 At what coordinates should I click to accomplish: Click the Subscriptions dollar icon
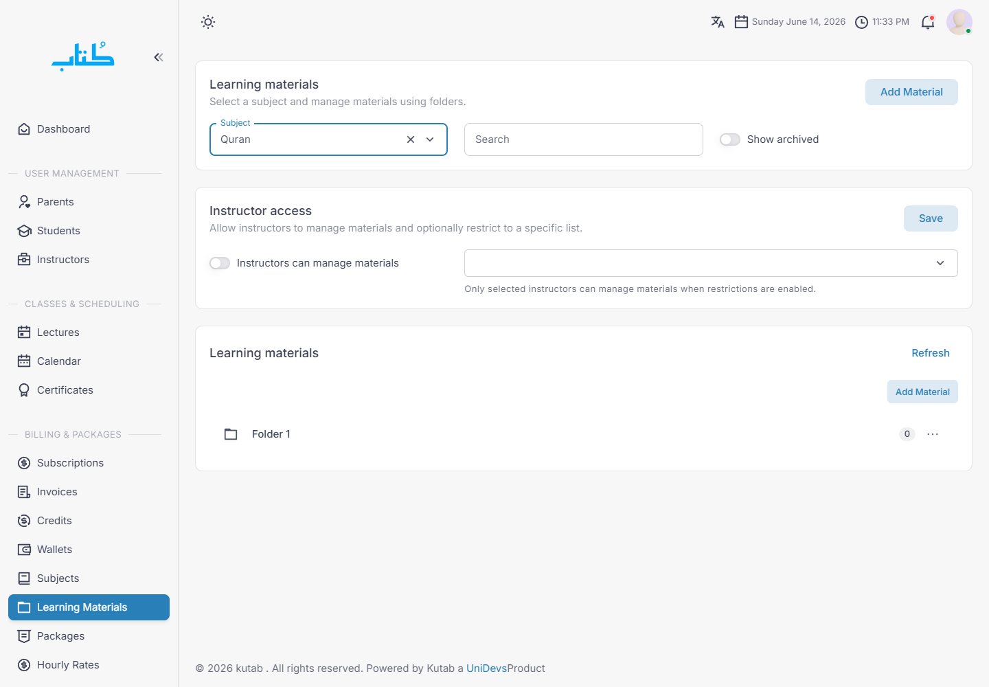pyautogui.click(x=24, y=463)
